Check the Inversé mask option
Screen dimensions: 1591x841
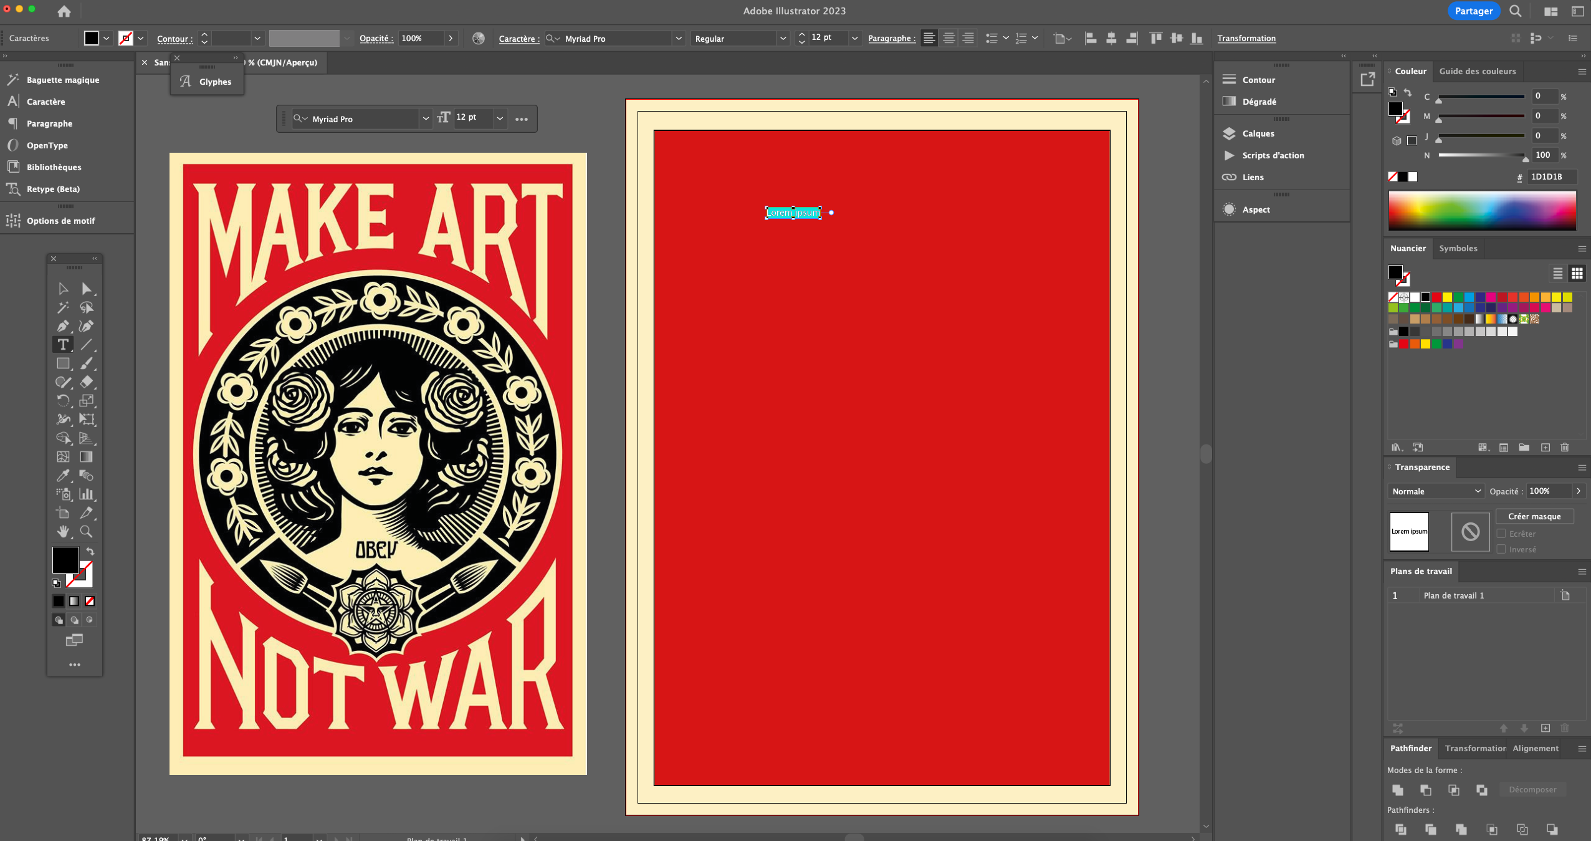[1501, 549]
